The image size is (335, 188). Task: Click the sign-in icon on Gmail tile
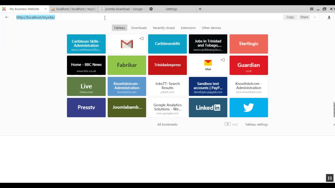coord(141,38)
